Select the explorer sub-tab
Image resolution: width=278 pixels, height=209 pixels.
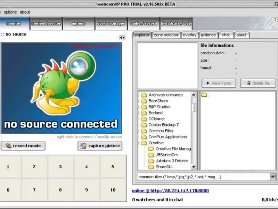coord(142,35)
